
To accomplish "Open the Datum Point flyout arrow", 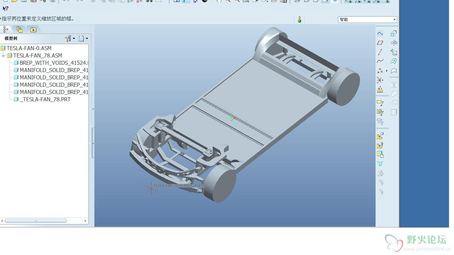I will point(387,71).
